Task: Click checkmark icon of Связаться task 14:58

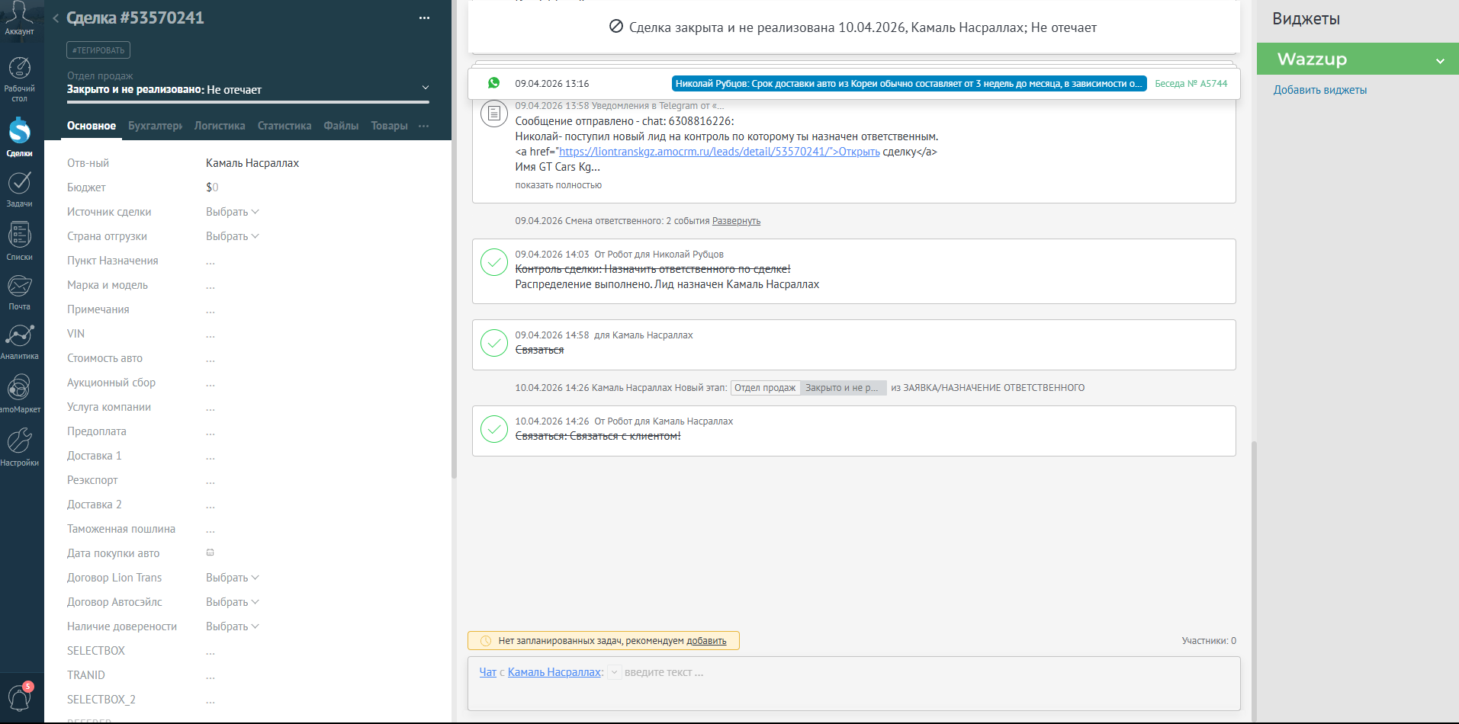Action: [x=494, y=343]
